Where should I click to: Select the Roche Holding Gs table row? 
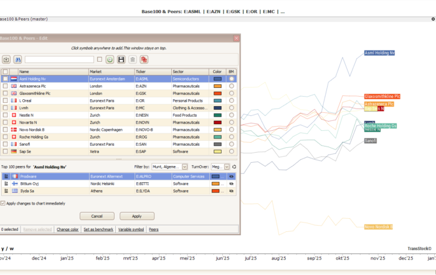tap(119, 137)
